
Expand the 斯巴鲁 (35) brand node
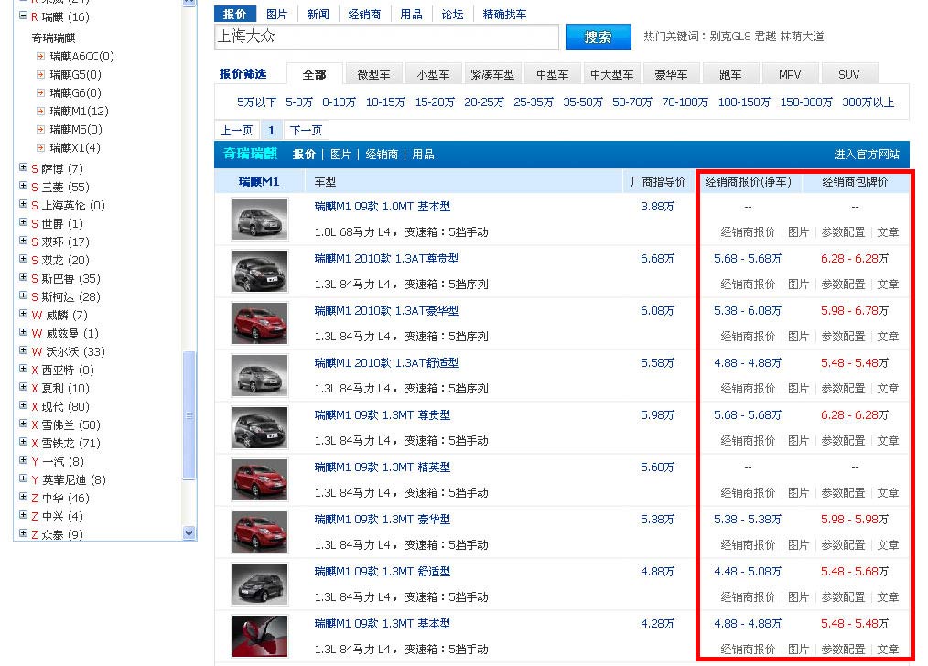click(23, 277)
